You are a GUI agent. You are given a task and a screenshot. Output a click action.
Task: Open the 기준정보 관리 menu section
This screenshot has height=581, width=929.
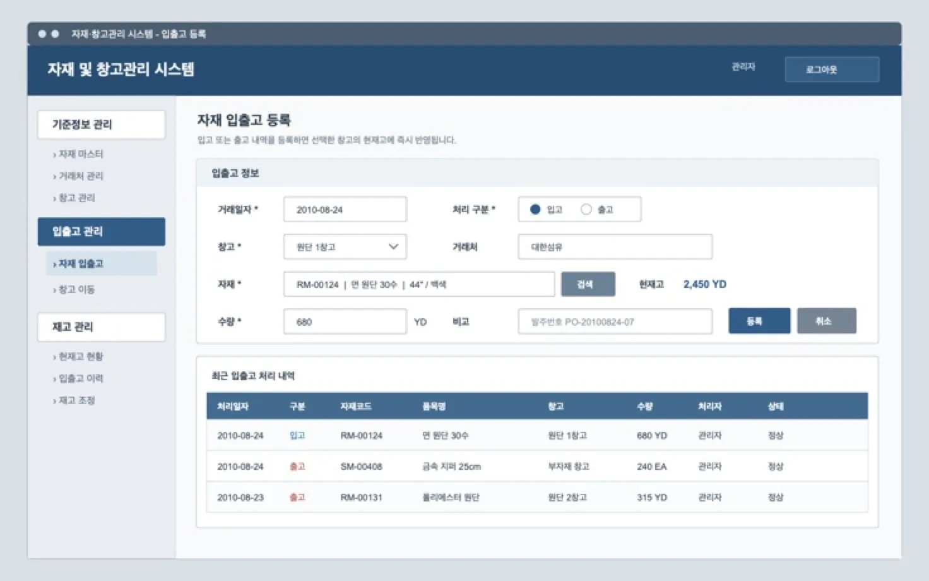coord(102,124)
